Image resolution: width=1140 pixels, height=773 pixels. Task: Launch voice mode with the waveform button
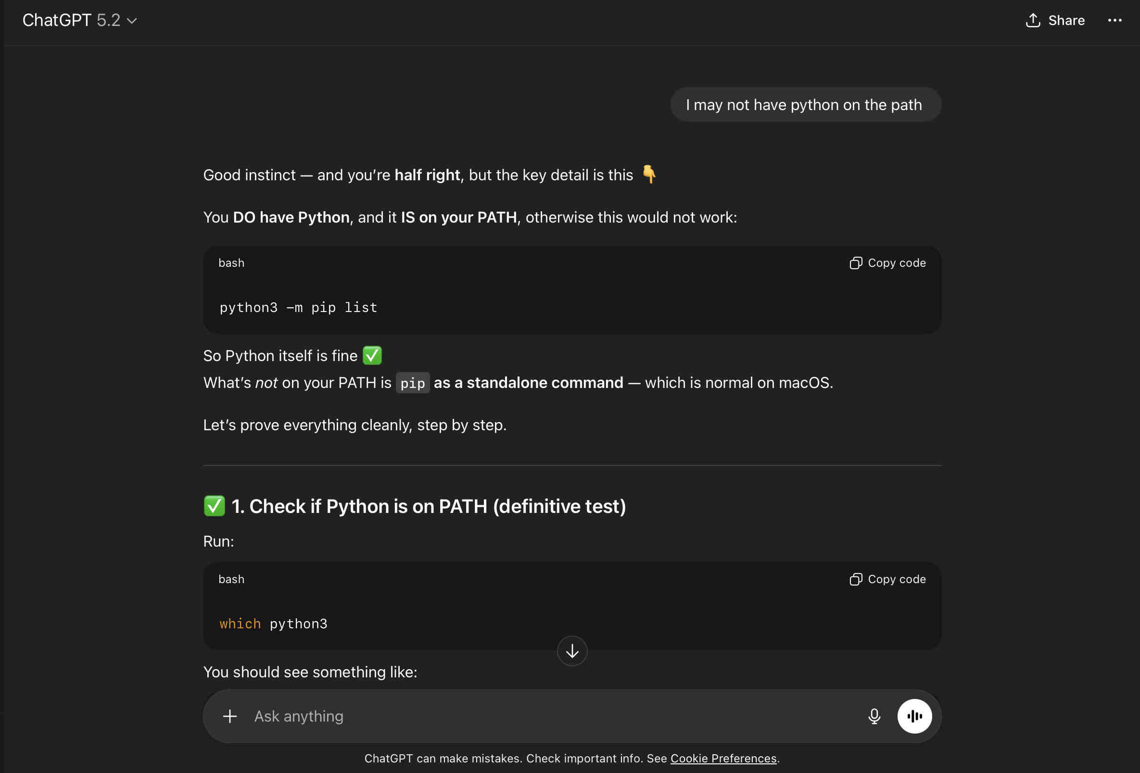pyautogui.click(x=914, y=716)
